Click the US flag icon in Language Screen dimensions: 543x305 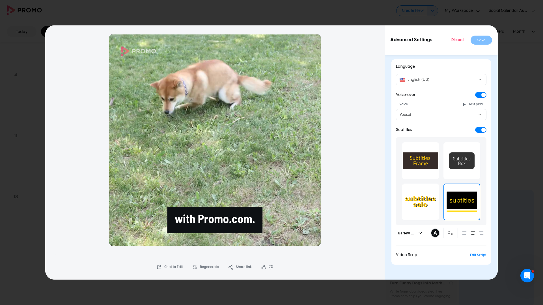402,80
